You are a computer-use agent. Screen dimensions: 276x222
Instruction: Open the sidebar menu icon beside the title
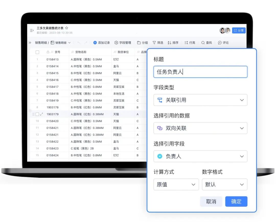[32, 30]
